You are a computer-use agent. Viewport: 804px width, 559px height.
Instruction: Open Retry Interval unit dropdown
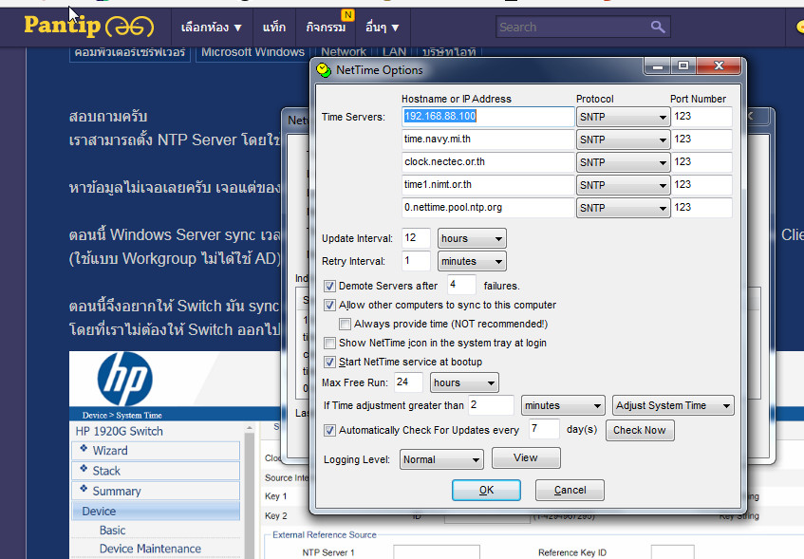pyautogui.click(x=472, y=262)
